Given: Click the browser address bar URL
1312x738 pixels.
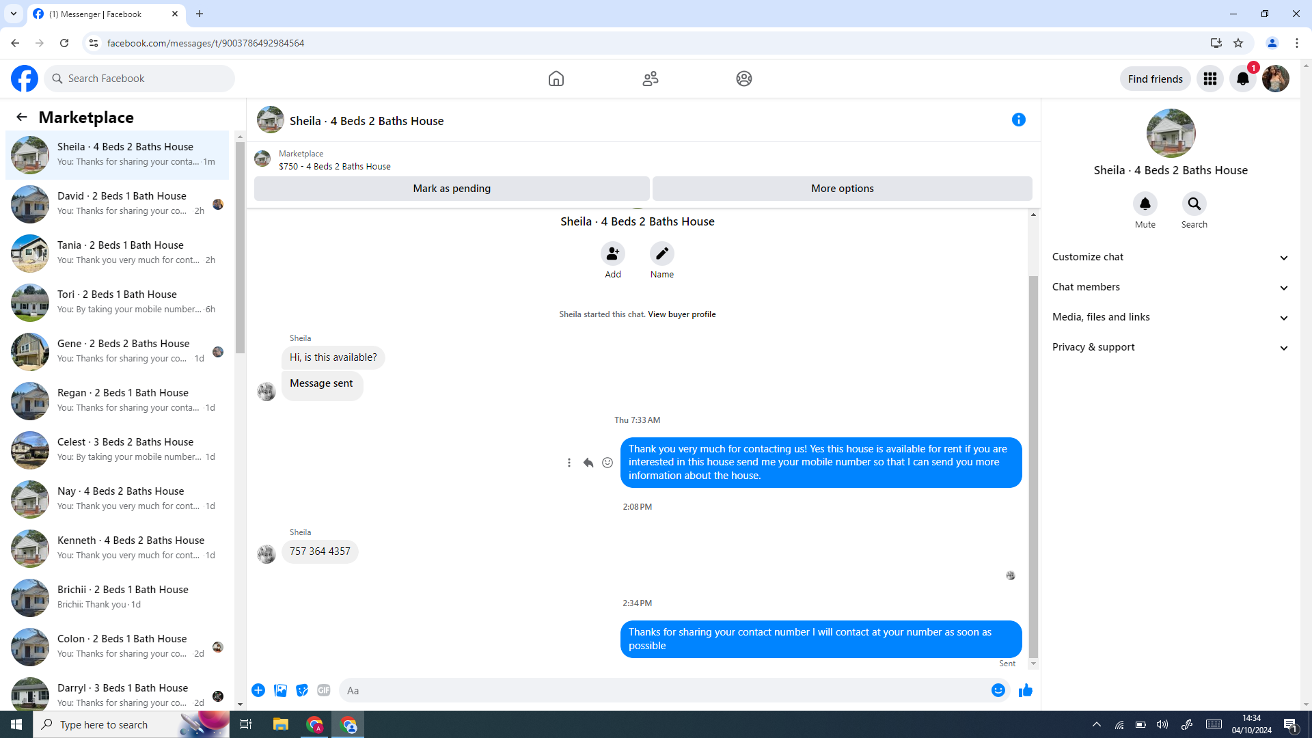Looking at the screenshot, I should tap(206, 43).
